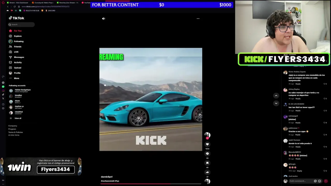
Task: Open the For You feed
Action: tap(16, 31)
